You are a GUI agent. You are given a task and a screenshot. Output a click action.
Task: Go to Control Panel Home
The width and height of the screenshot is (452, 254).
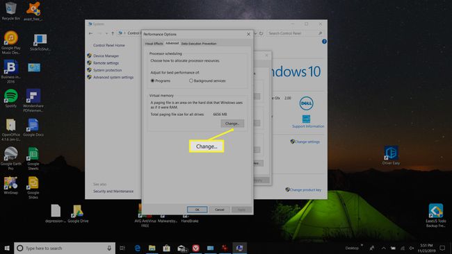pyautogui.click(x=109, y=45)
